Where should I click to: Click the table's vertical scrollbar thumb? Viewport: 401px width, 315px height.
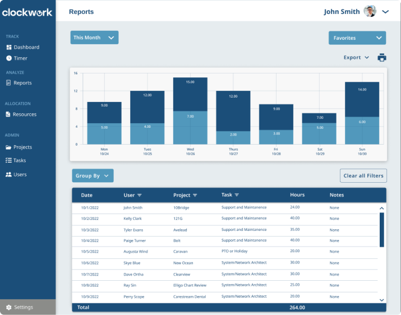(382, 229)
